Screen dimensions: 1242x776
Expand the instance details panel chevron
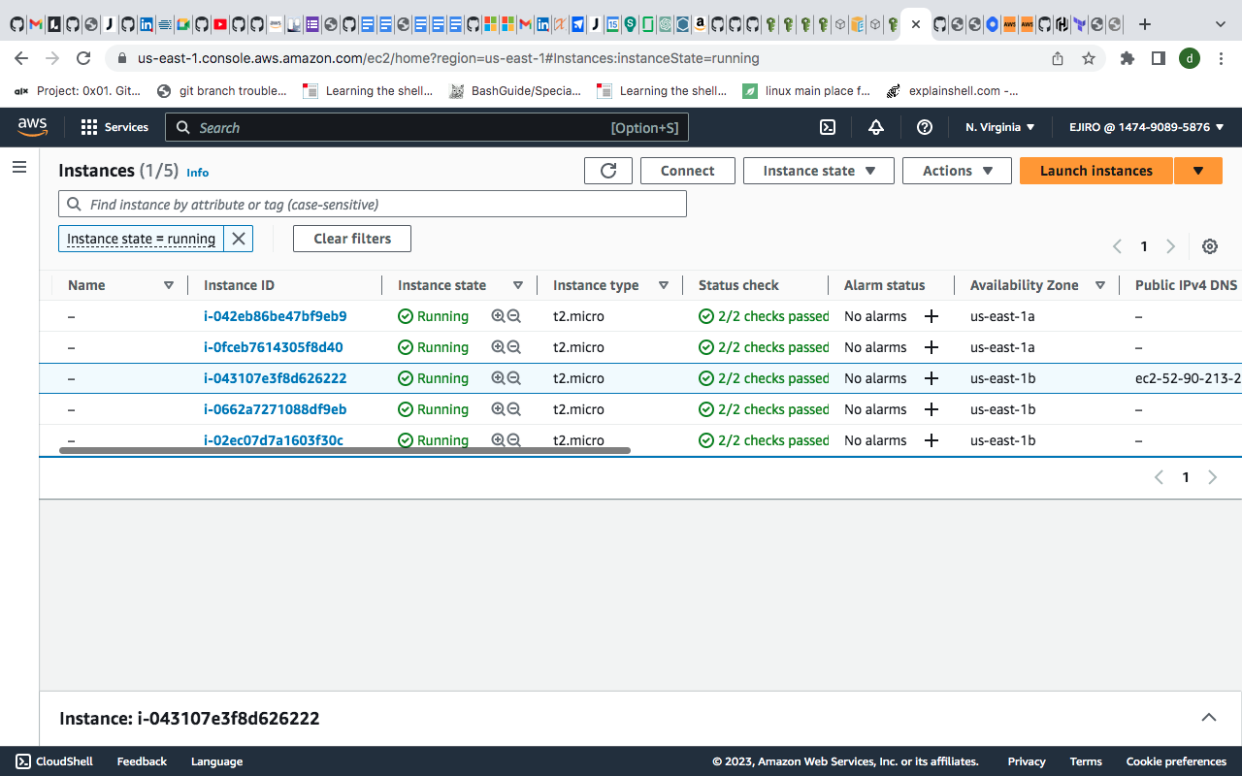point(1209,718)
